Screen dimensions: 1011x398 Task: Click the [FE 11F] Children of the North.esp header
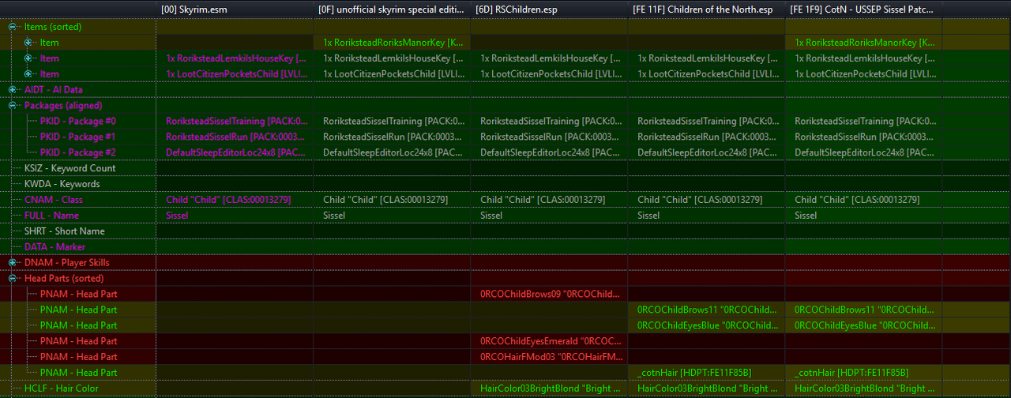pos(707,9)
